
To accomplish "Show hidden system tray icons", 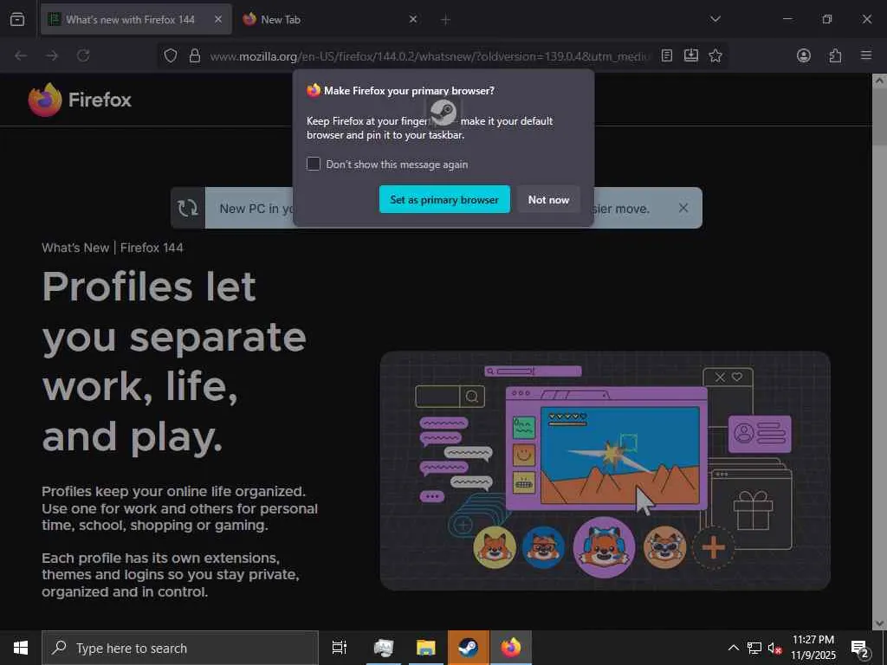I will coord(733,648).
